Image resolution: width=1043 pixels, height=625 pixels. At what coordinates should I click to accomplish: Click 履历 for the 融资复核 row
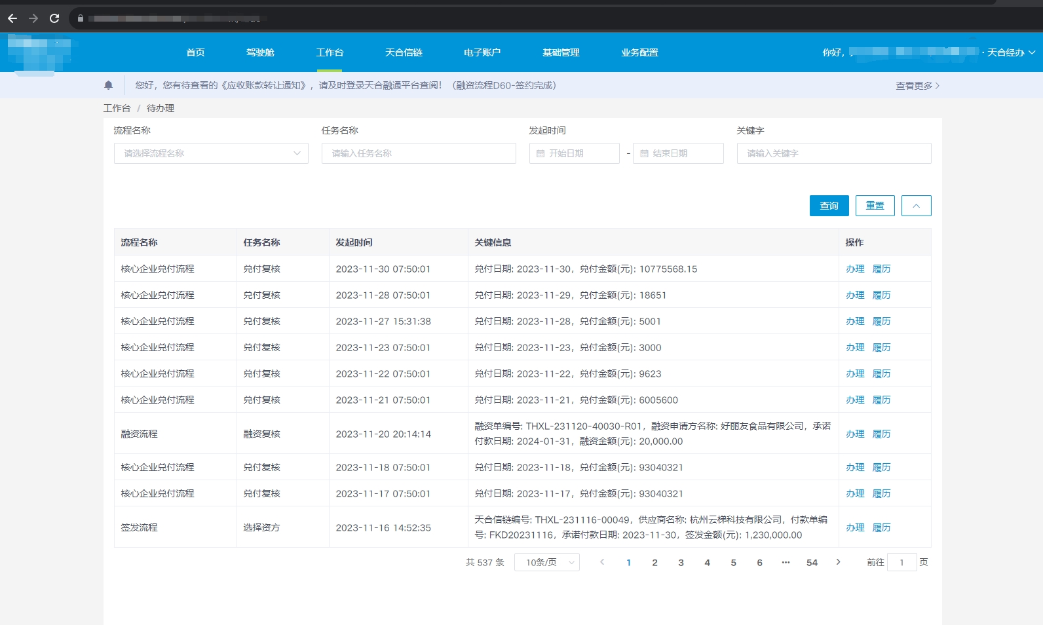(x=882, y=434)
